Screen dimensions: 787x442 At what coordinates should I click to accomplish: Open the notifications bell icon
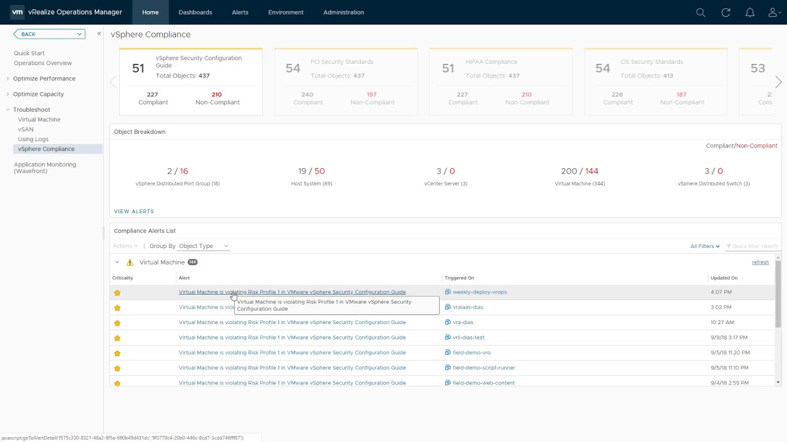[749, 12]
